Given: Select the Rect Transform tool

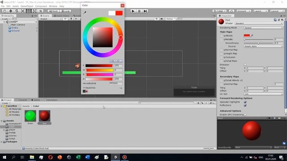Looking at the screenshot, I should tap(29, 11).
